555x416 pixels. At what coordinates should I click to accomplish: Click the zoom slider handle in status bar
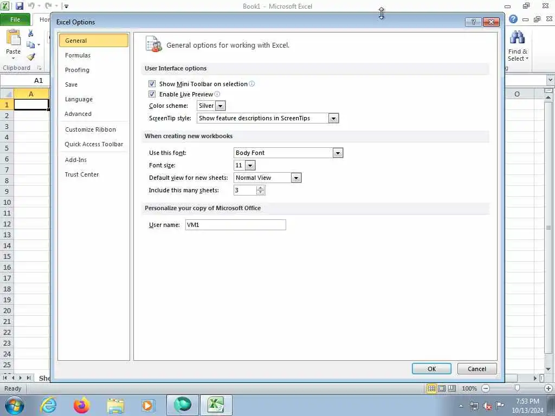[x=517, y=388]
